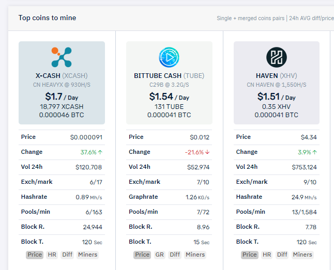
Task: Click the Haven coin logo
Action: click(x=277, y=57)
